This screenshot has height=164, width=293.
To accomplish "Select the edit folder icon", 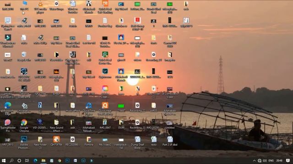I will pos(72,124).
